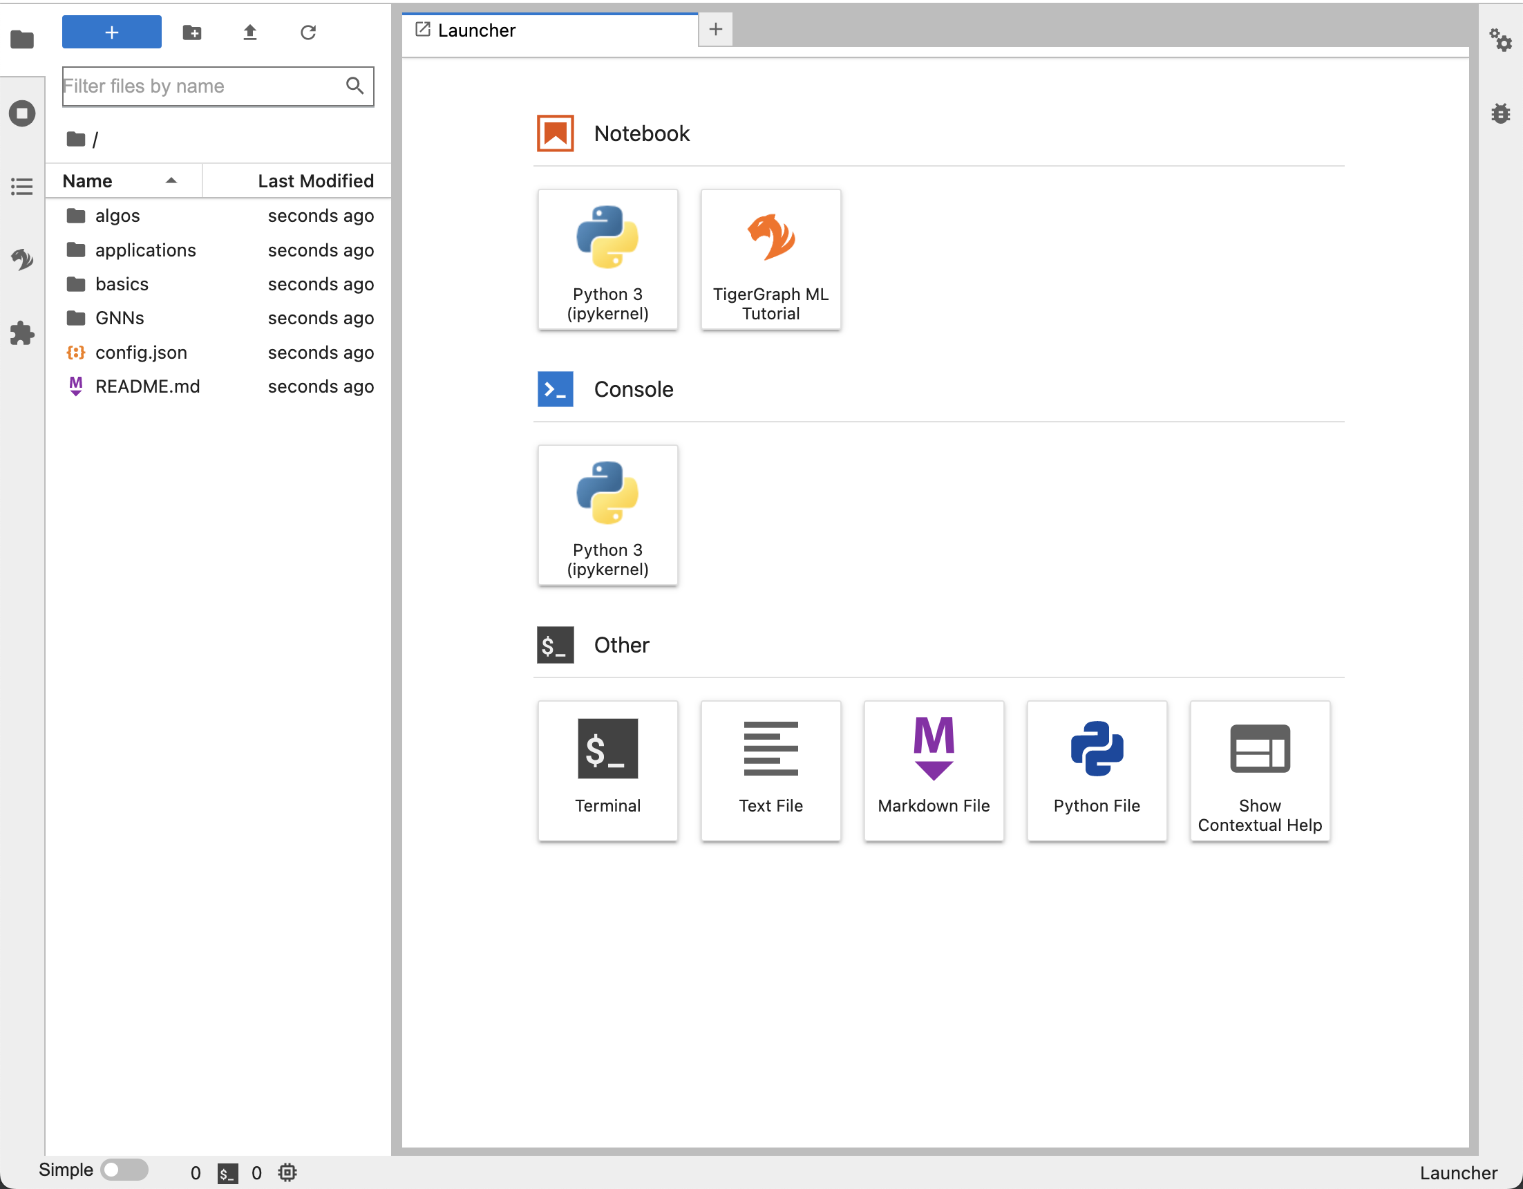Refresh the file list

click(x=308, y=32)
